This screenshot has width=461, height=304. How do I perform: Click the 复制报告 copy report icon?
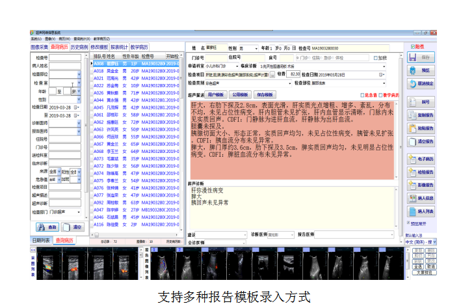(420, 115)
